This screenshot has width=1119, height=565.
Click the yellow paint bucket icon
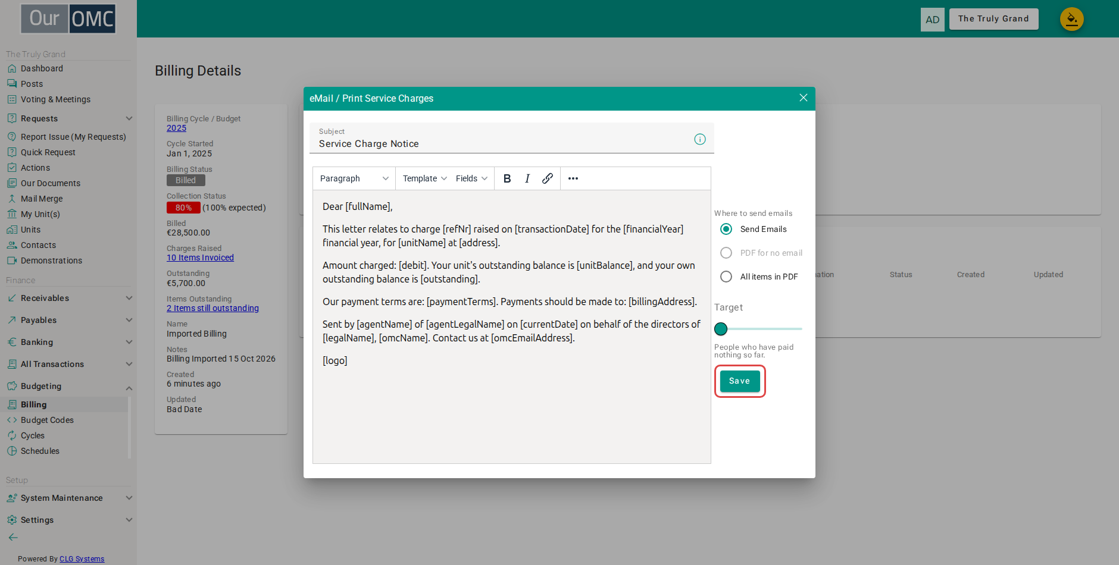1071,19
